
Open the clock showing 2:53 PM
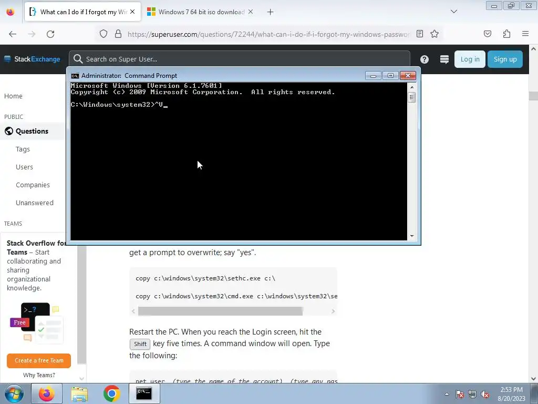tap(511, 394)
